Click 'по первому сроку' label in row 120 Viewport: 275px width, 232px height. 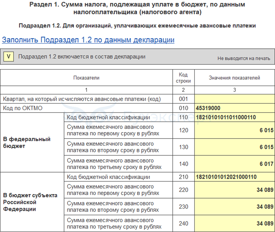(x=113, y=130)
